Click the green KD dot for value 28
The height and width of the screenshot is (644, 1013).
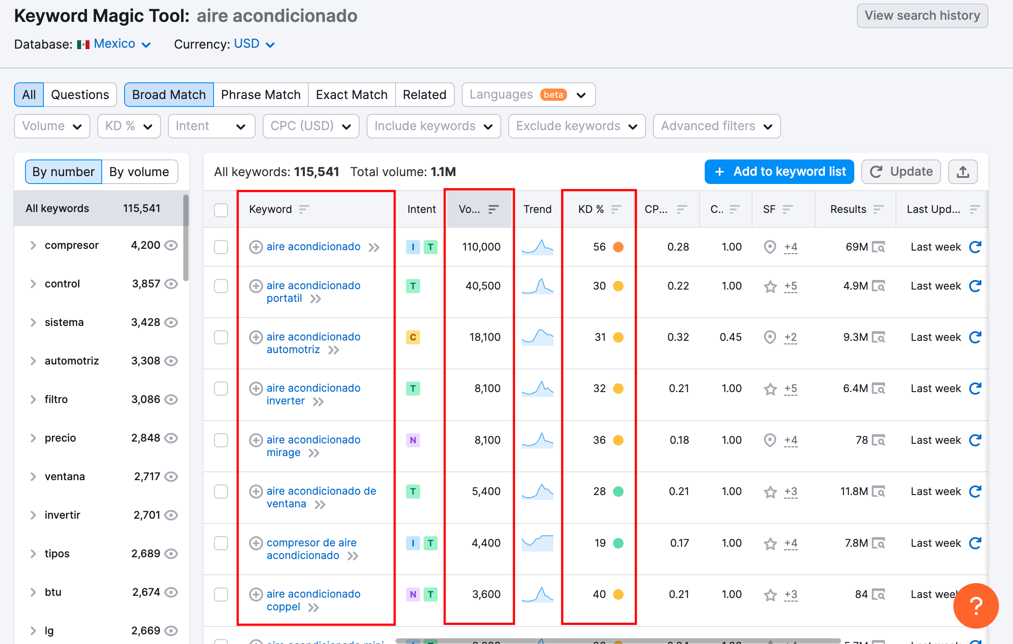coord(618,492)
